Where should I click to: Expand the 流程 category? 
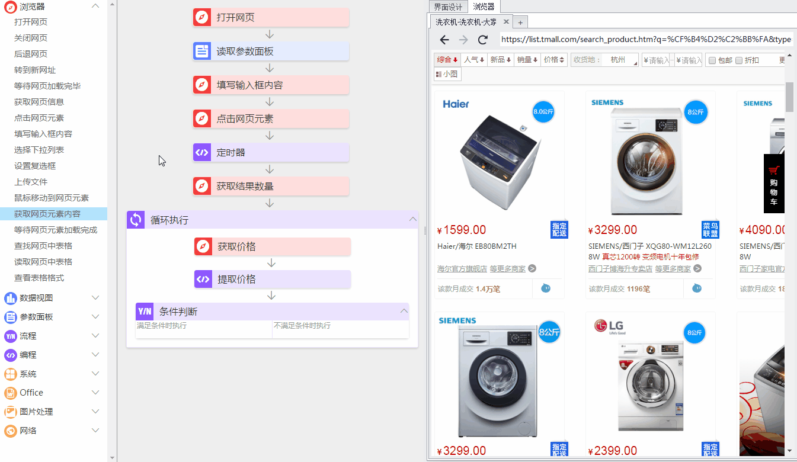(x=95, y=336)
